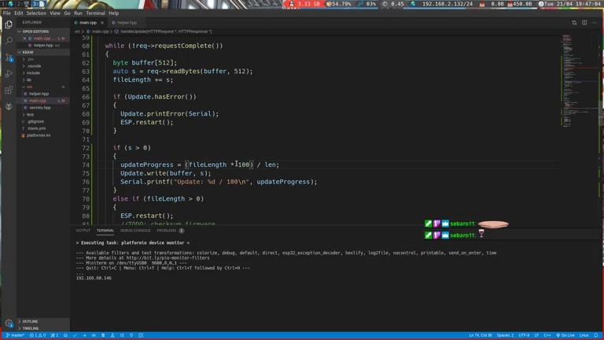Screen dimensions: 604x340
Task: Switch to the helper.hpp editor tab
Action: 127,23
